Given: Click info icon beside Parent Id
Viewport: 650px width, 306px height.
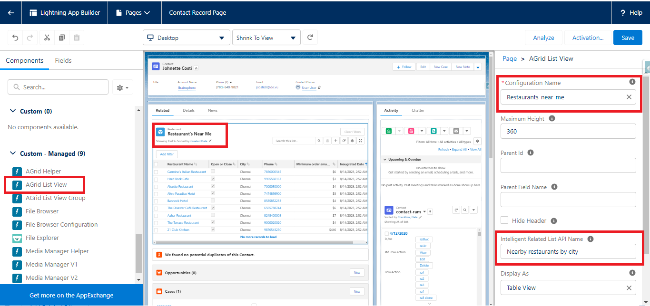Looking at the screenshot, I should [531, 153].
